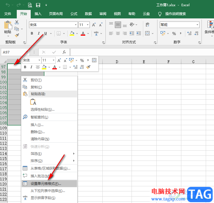Viewport: 214px width, 203px height.
Task: Toggle Italic in the mini toolbar
Action: pyautogui.click(x=31, y=67)
